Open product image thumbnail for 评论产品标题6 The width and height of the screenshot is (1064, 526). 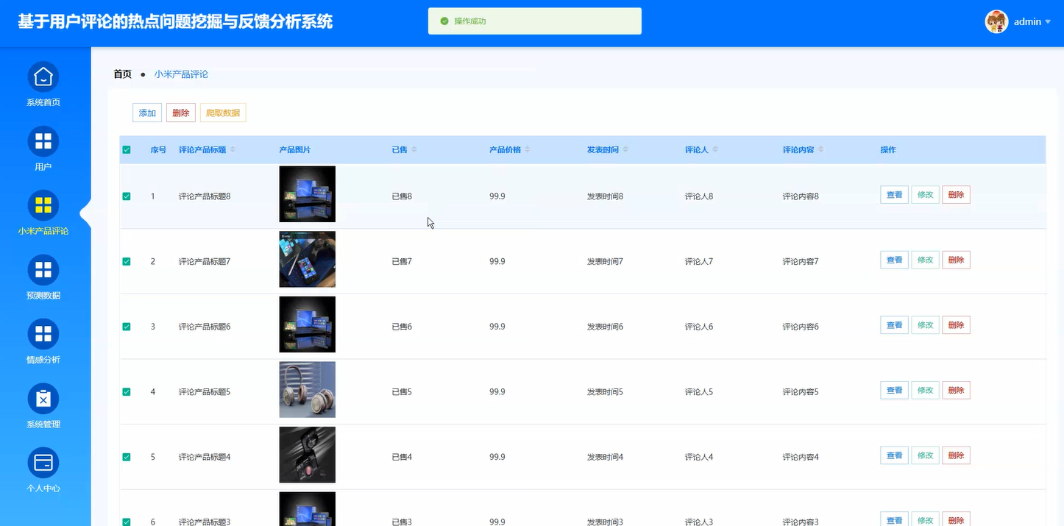pos(308,324)
